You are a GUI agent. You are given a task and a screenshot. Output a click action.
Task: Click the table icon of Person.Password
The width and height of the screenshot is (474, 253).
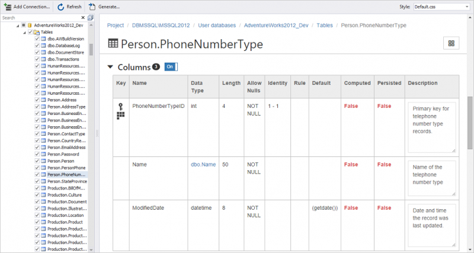tap(43, 154)
